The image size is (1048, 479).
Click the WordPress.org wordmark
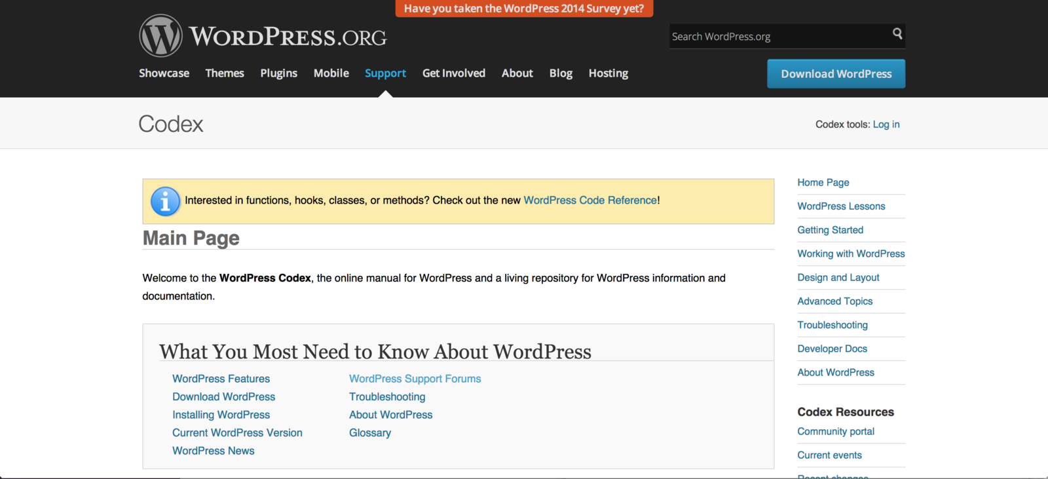[x=288, y=37]
